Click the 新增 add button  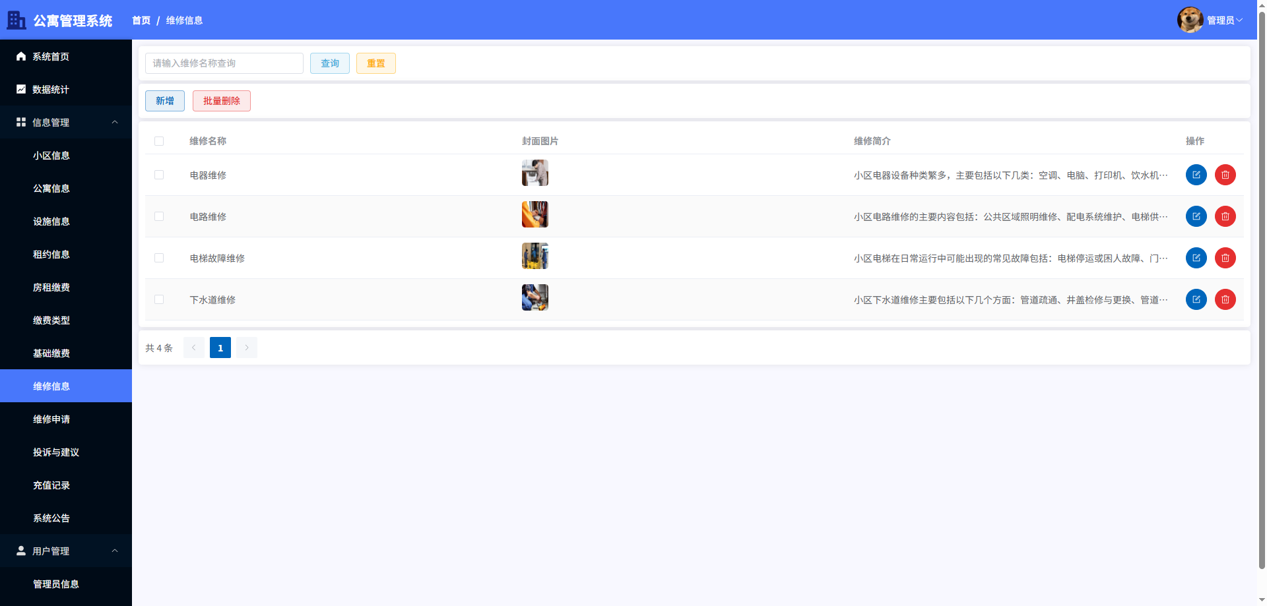tap(165, 101)
